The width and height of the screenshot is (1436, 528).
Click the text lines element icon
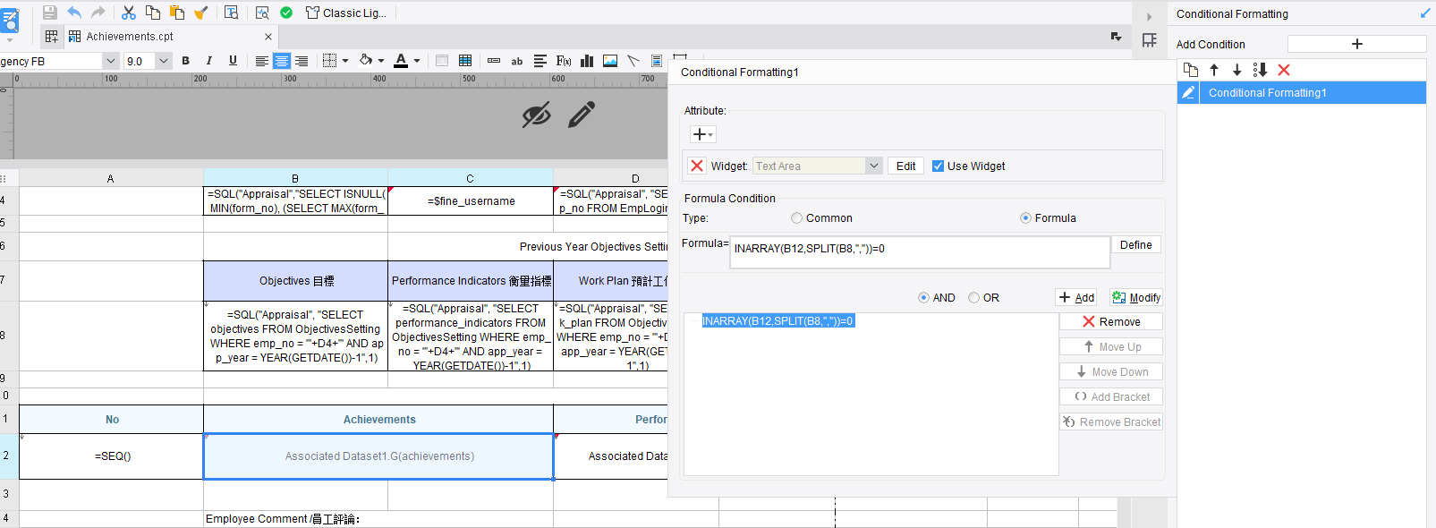pos(540,61)
